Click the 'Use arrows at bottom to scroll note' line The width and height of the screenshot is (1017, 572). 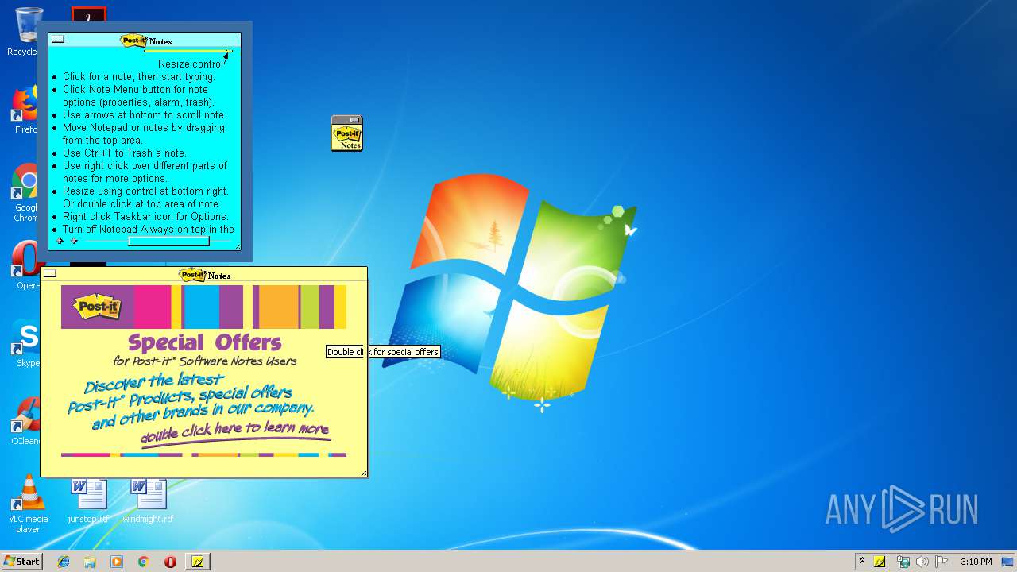click(145, 115)
